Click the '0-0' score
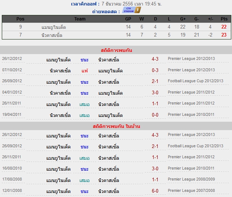This screenshot has height=197, width=232. pyautogui.click(x=155, y=115)
